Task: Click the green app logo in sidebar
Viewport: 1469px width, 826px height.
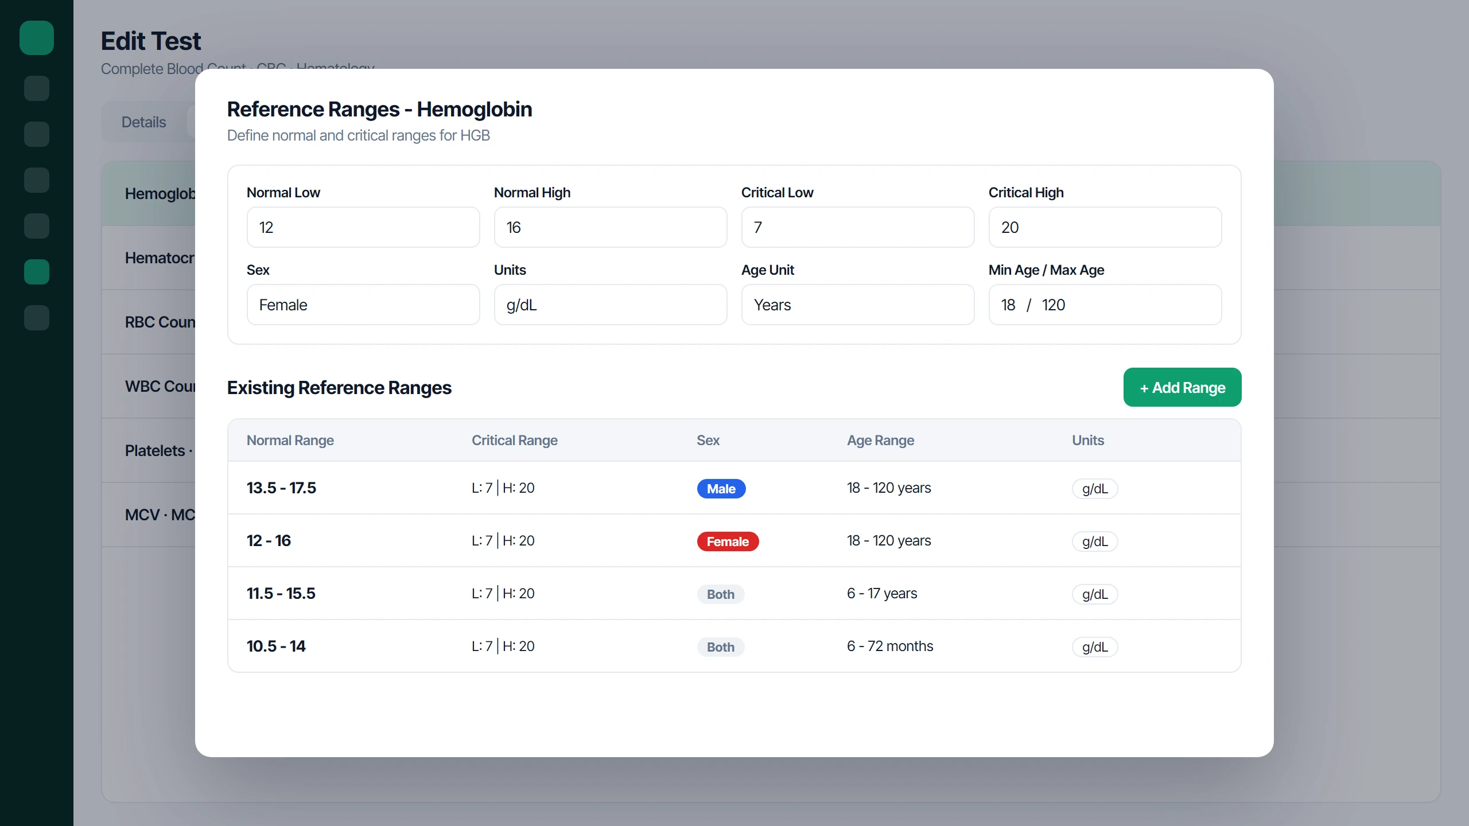Action: (x=37, y=38)
